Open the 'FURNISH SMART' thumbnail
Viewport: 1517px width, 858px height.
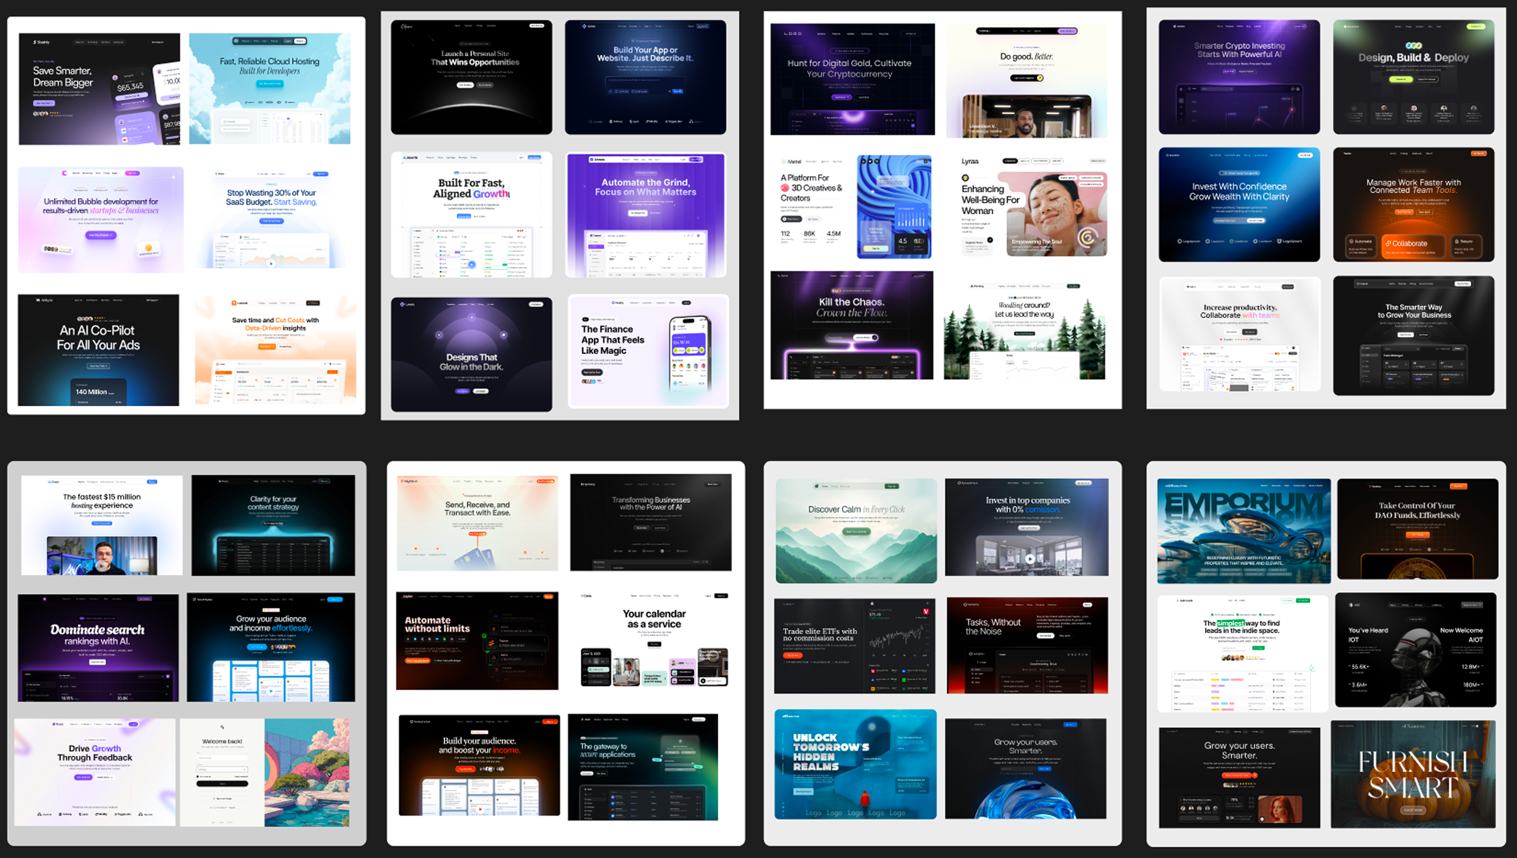(x=1413, y=774)
